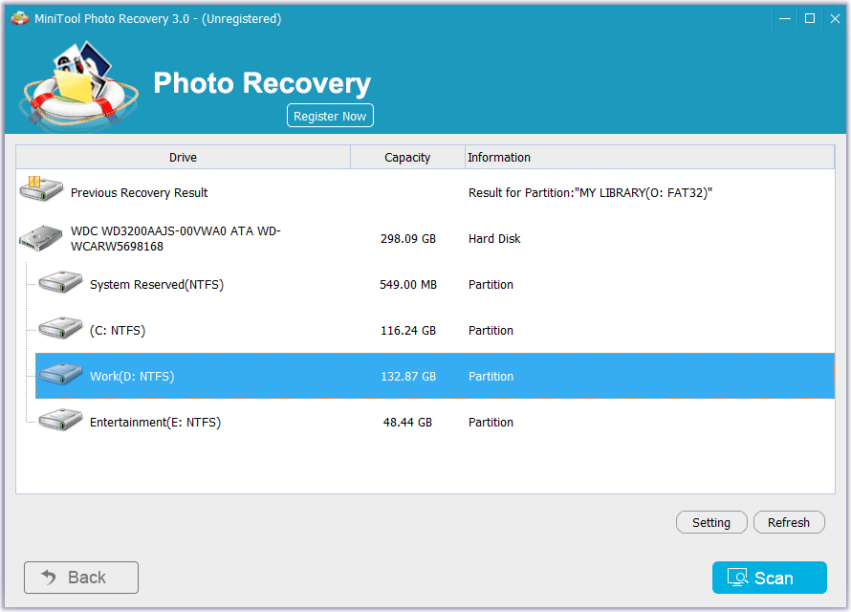Open the Setting dialog
This screenshot has height=612, width=851.
coord(711,522)
